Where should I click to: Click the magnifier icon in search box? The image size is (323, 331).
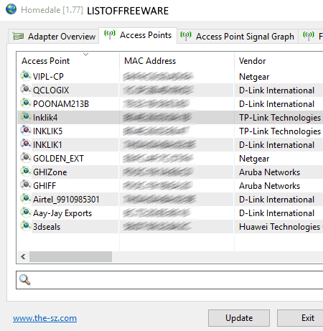[x=24, y=279]
